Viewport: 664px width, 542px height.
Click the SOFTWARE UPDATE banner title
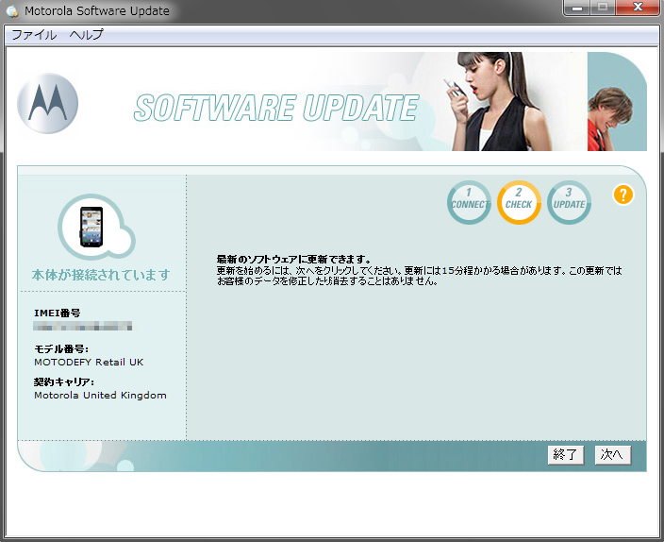pos(275,109)
